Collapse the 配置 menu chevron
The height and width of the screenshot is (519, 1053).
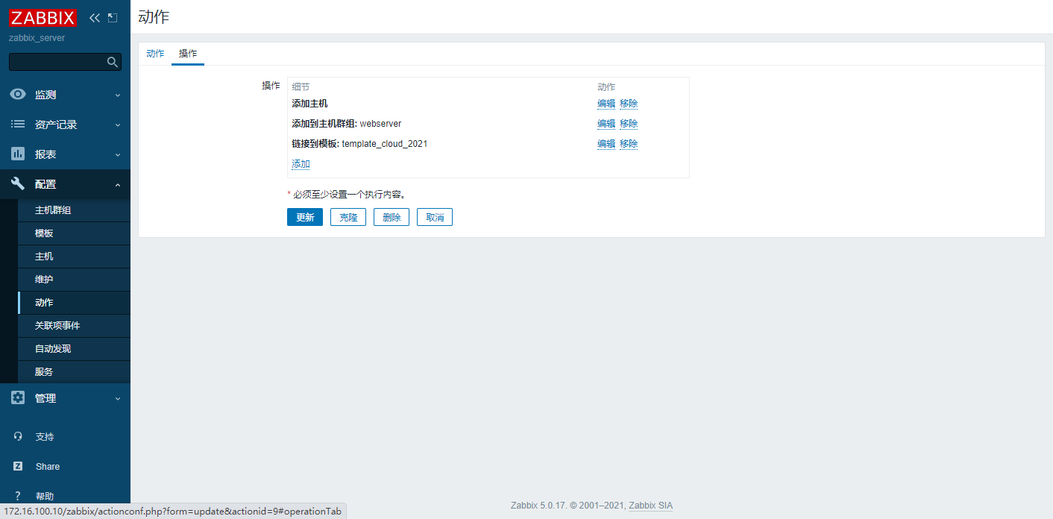coord(117,185)
